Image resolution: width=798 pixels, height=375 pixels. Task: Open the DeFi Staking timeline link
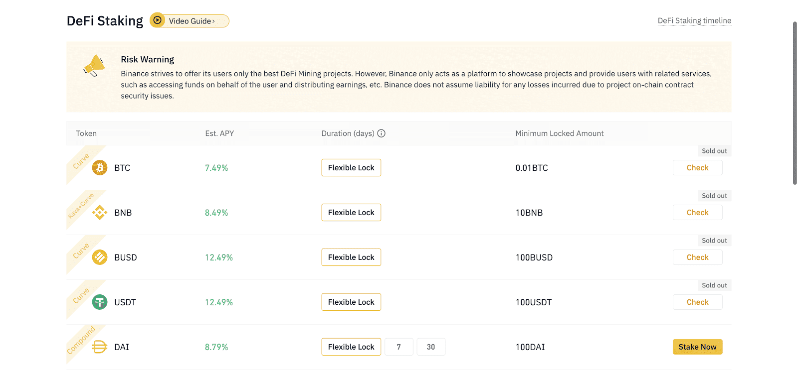point(694,20)
